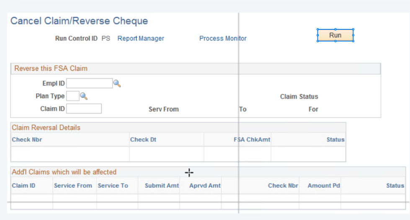Click Claim ID column header in Add'l Claims

pyautogui.click(x=23, y=186)
